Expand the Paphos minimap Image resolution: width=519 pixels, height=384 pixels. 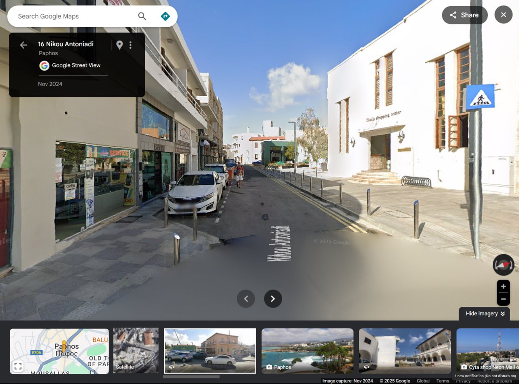point(18,366)
